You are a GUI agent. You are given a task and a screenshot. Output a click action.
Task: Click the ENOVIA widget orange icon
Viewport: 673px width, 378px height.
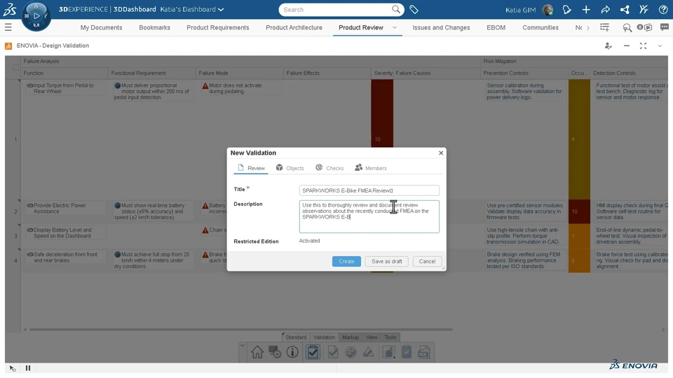[x=8, y=46]
